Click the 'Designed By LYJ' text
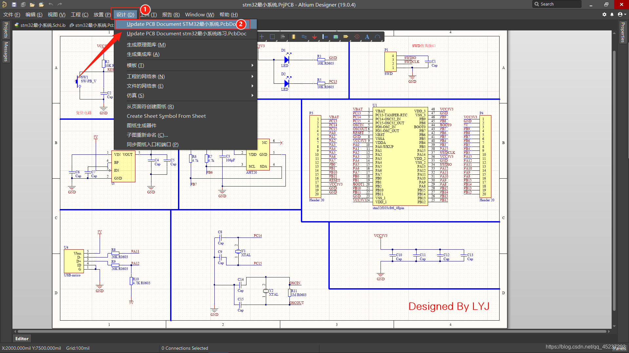629x353 pixels. coord(449,306)
